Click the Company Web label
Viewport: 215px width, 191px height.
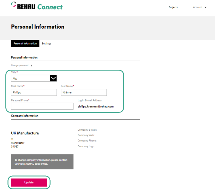[86, 135]
